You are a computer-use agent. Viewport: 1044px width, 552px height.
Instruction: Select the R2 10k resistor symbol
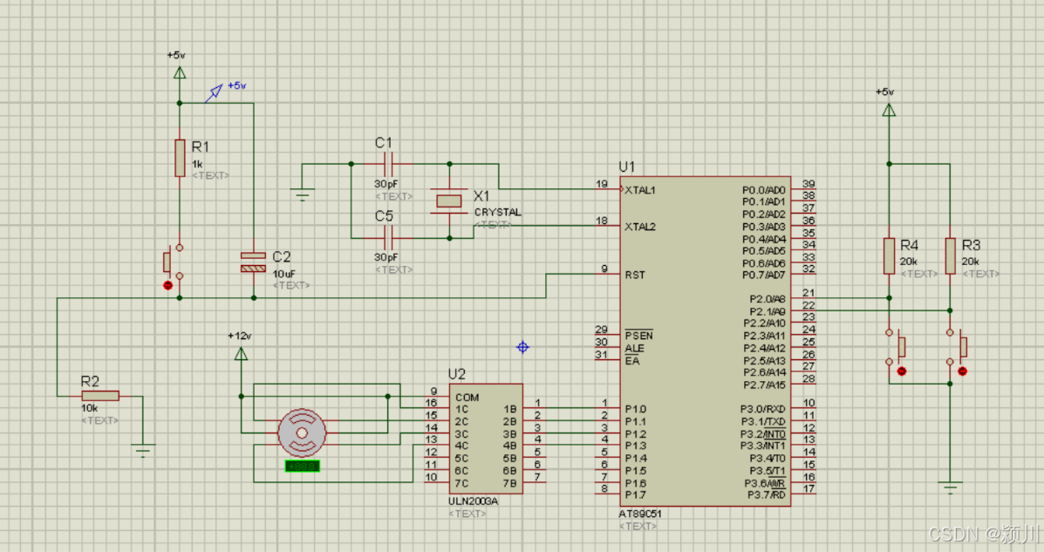[100, 396]
